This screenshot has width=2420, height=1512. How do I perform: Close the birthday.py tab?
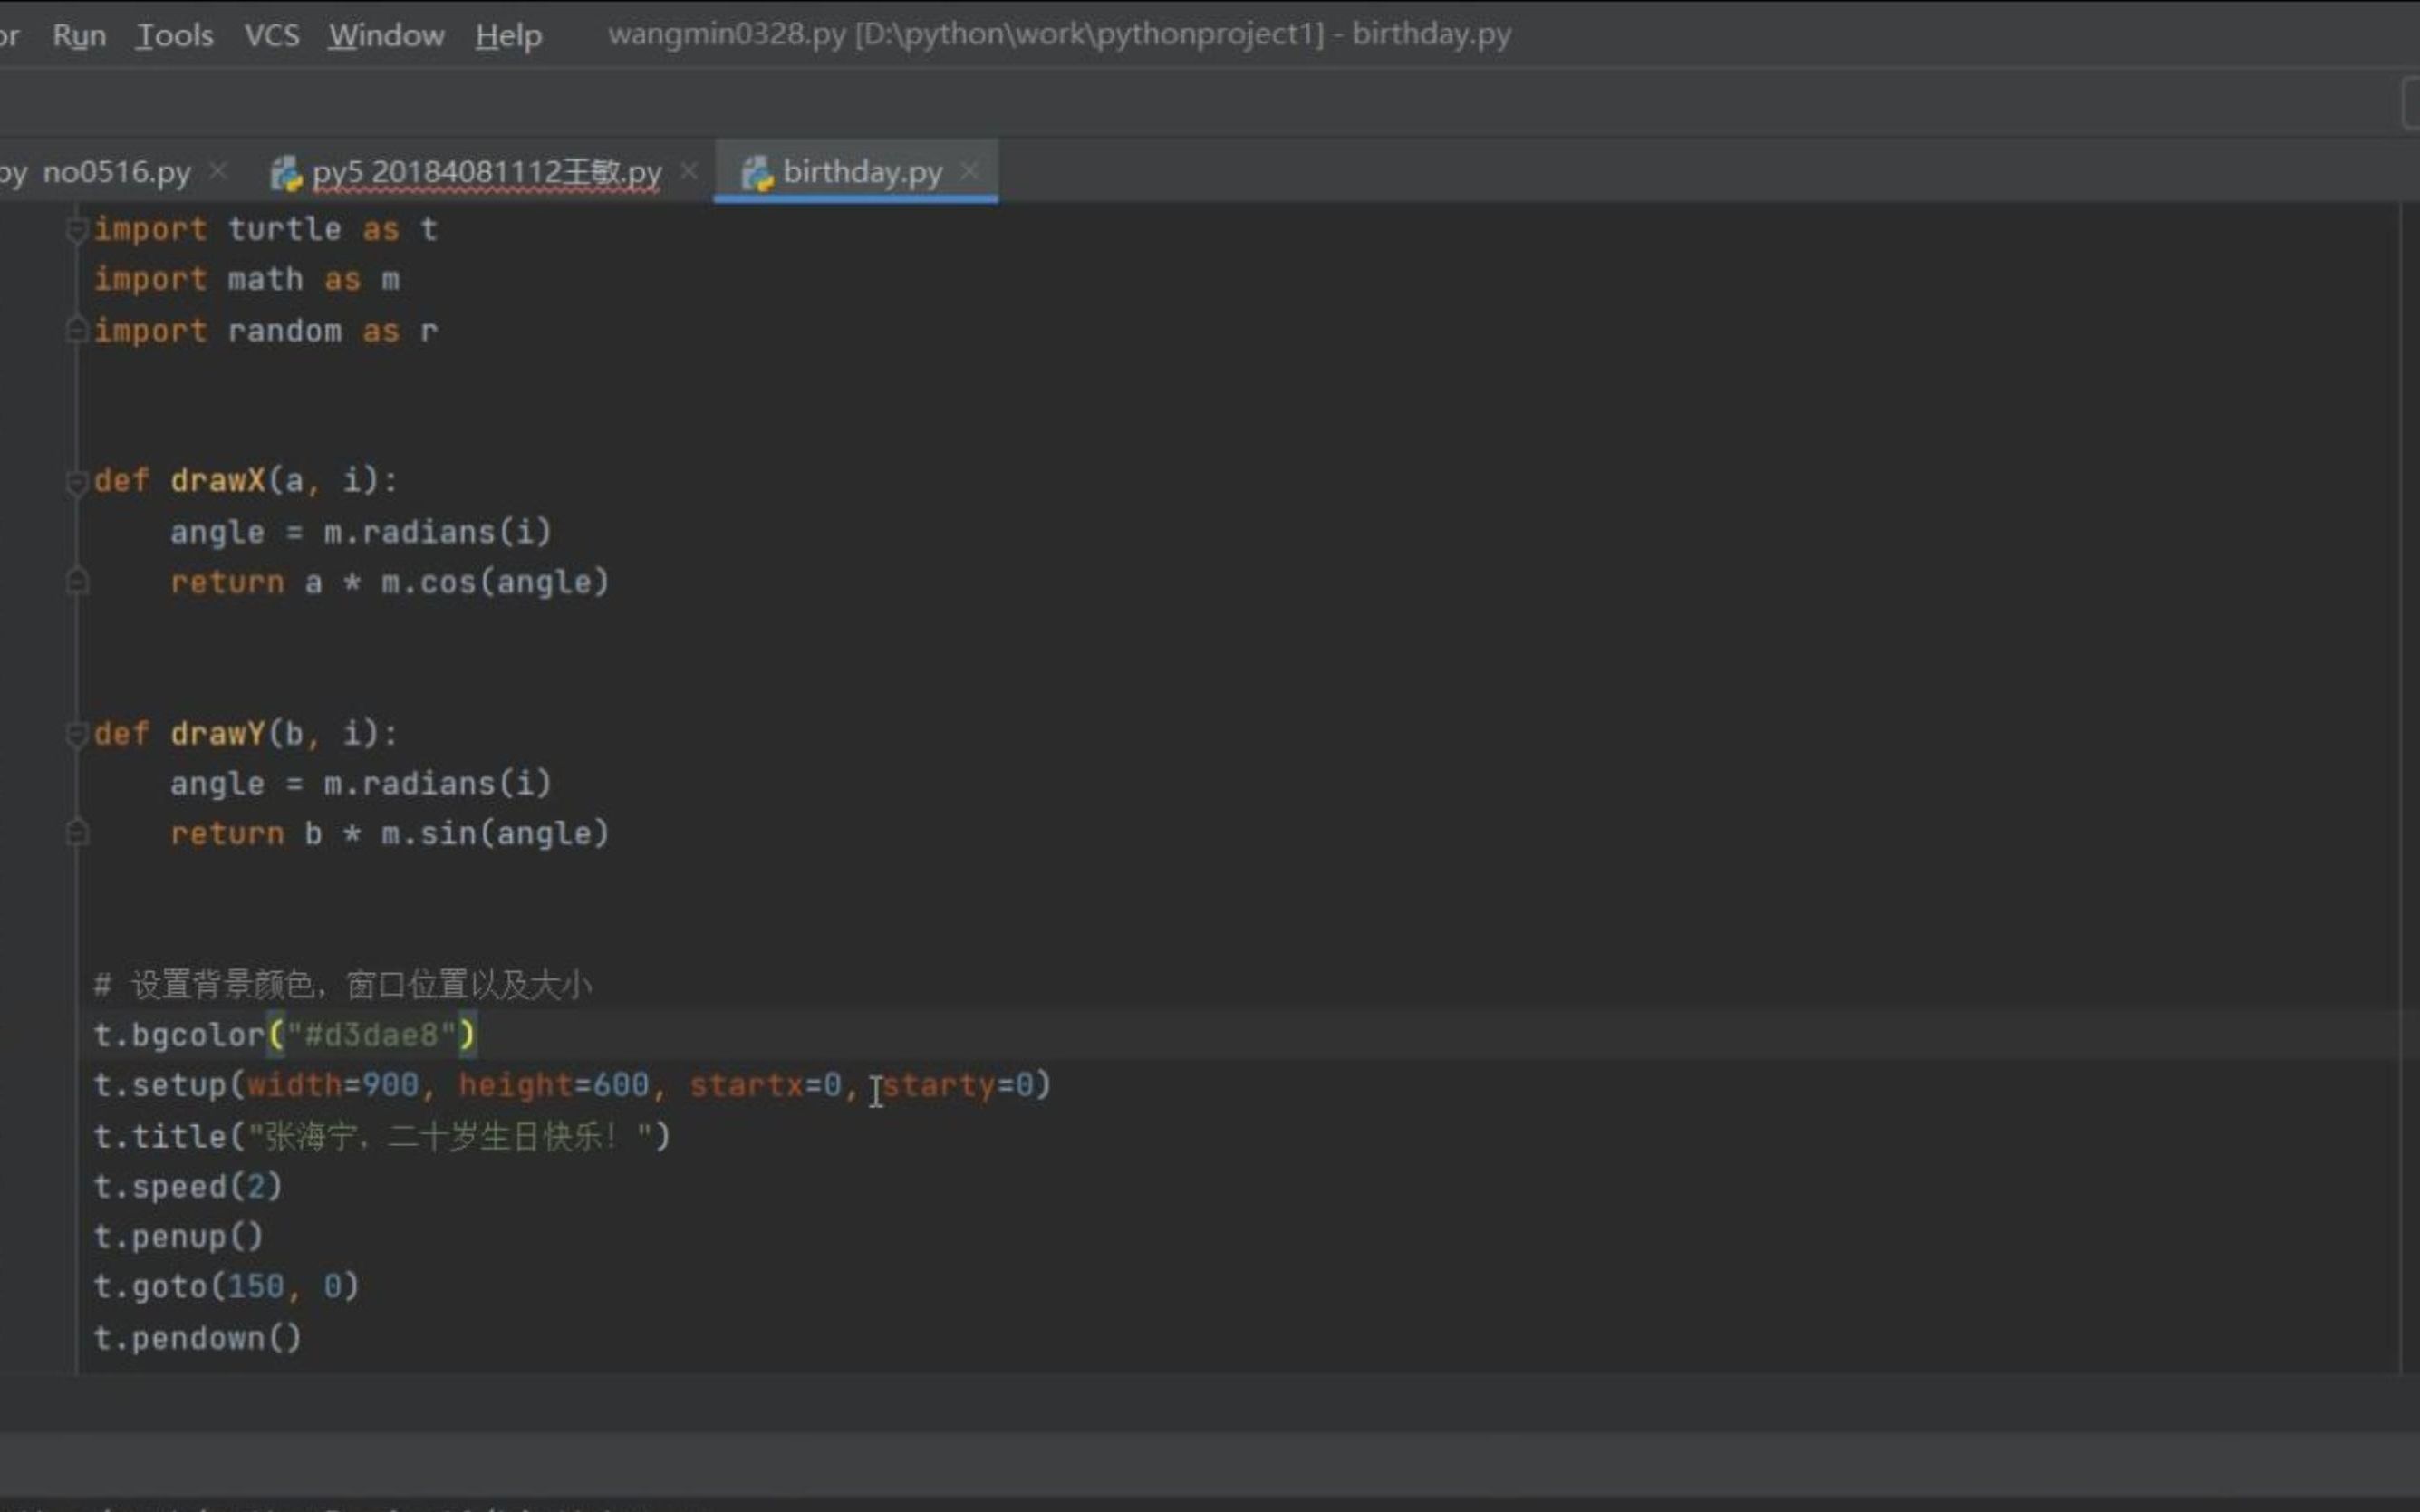969,172
